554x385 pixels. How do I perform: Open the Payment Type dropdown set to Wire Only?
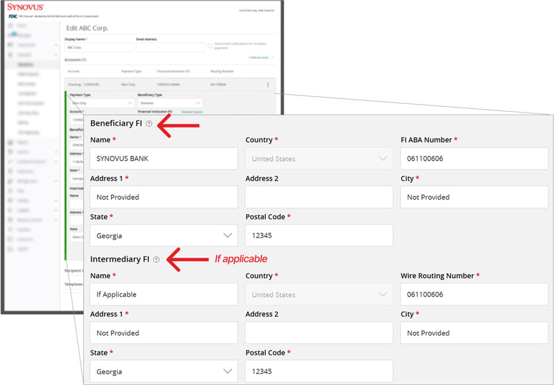tap(101, 103)
